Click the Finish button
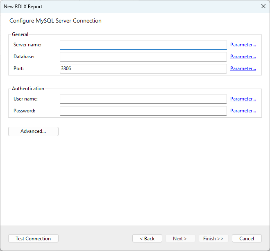This screenshot has width=270, height=251. coord(213,238)
